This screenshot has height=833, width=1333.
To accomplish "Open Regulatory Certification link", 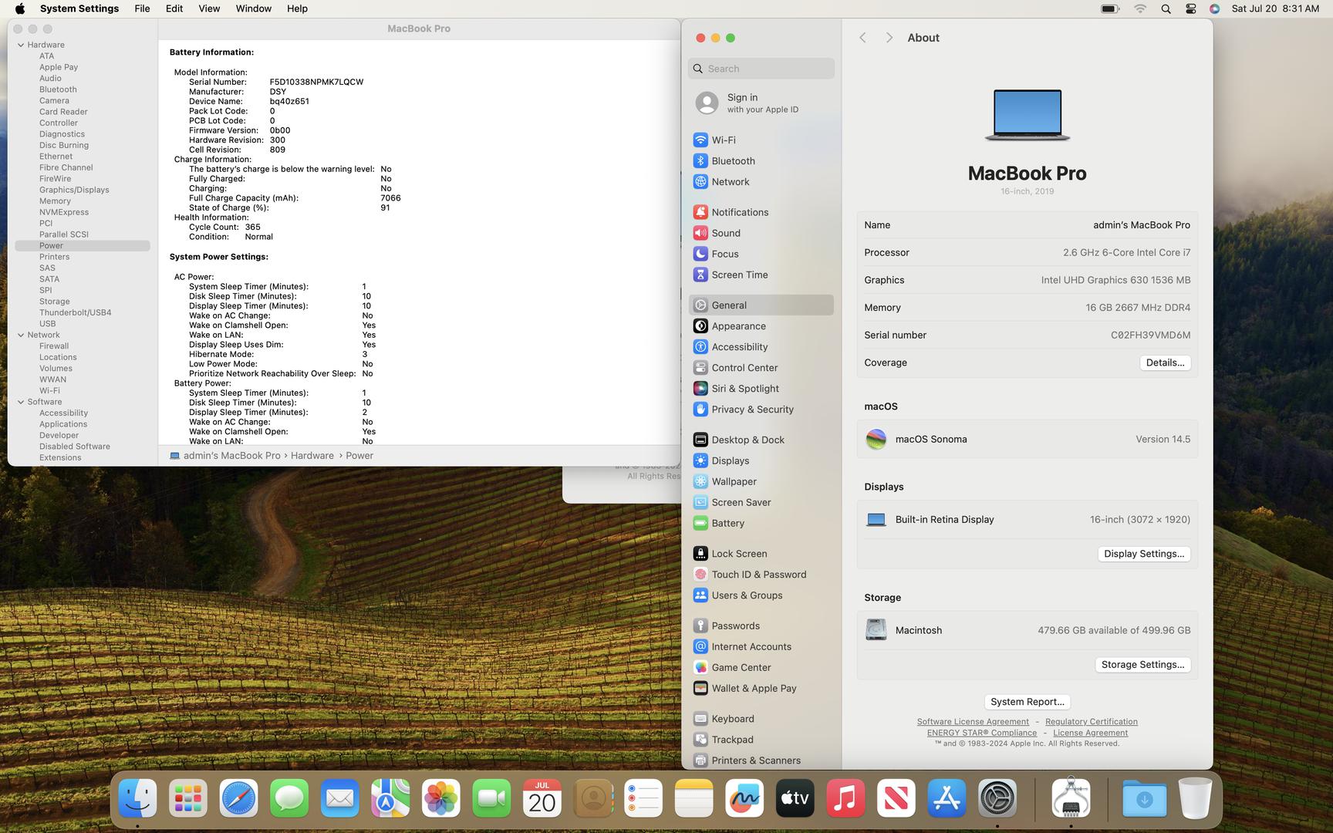I will pyautogui.click(x=1091, y=722).
